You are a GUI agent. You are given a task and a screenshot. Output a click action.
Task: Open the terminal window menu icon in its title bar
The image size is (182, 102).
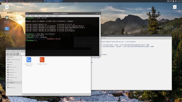click(27, 14)
